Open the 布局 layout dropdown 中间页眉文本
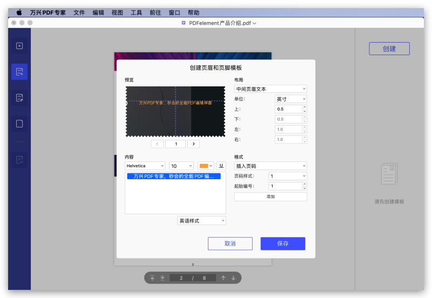This screenshot has width=432, height=298. tap(271, 89)
